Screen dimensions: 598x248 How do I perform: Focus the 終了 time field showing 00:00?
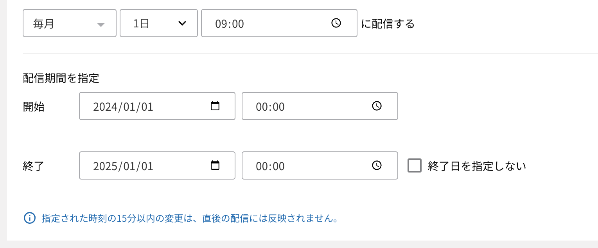tap(305, 166)
